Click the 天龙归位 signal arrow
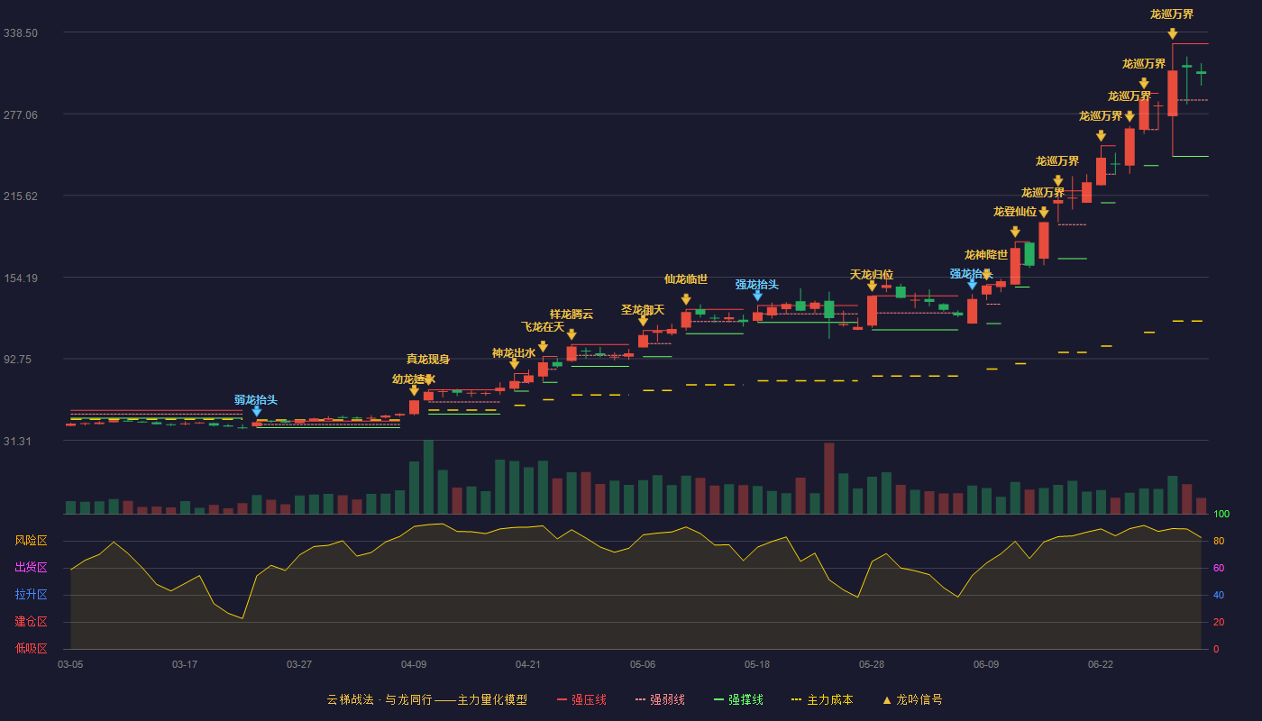 click(x=872, y=286)
